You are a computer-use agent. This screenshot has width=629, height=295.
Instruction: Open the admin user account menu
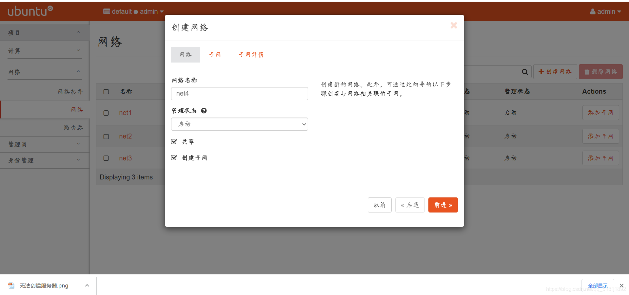(605, 11)
